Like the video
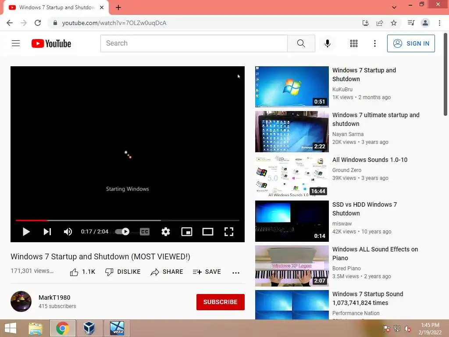Image resolution: width=449 pixels, height=337 pixels. pos(82,272)
